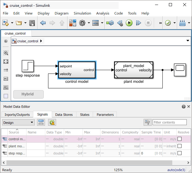
Task: Go back with the blue left arrow
Action: click(x=43, y=23)
